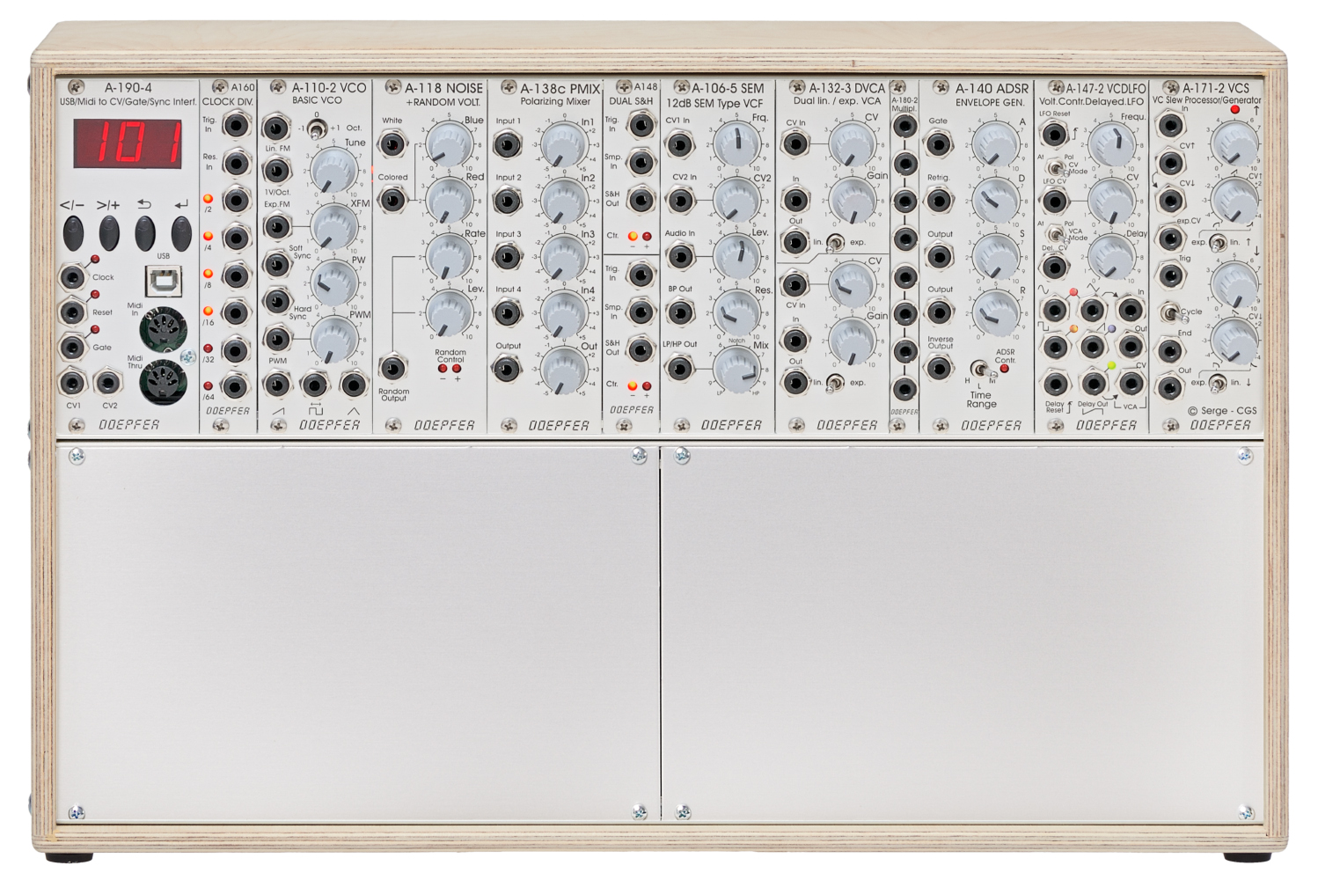The image size is (1318, 880).
Task: Click the /16 output jack on A160
Action: [236, 313]
